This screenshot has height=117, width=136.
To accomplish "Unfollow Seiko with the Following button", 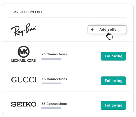I will 113,105.
